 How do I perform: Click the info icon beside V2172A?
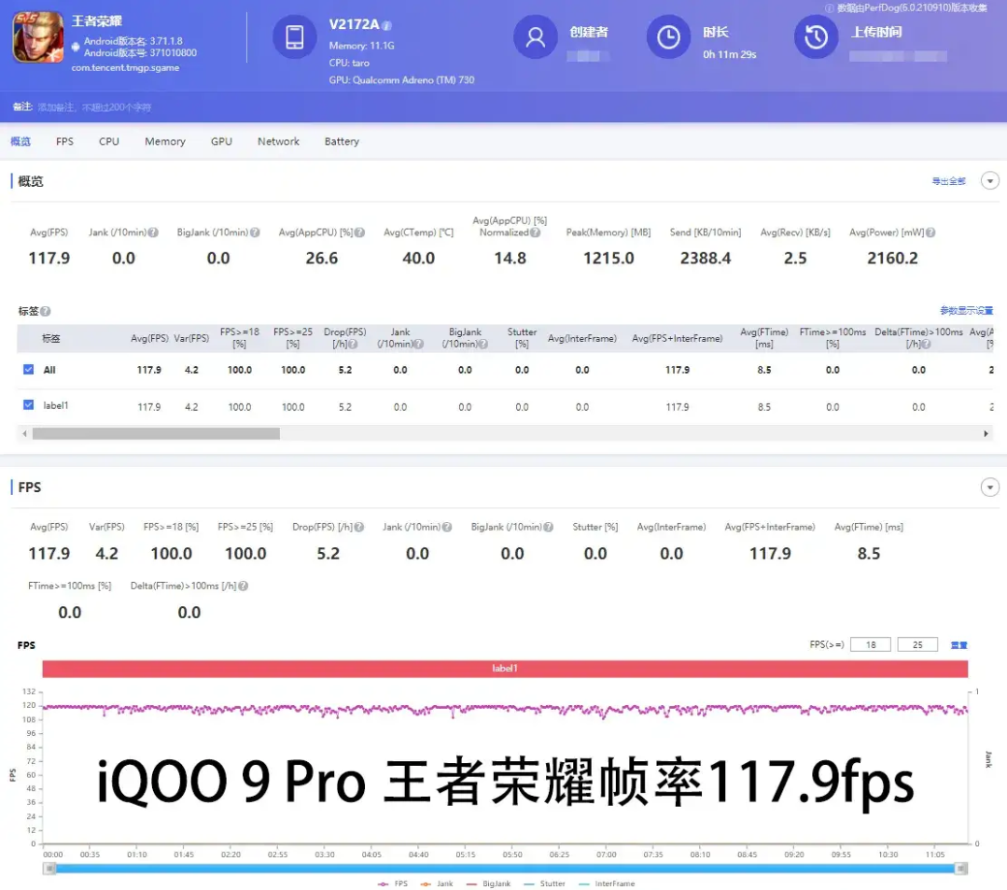pyautogui.click(x=386, y=26)
